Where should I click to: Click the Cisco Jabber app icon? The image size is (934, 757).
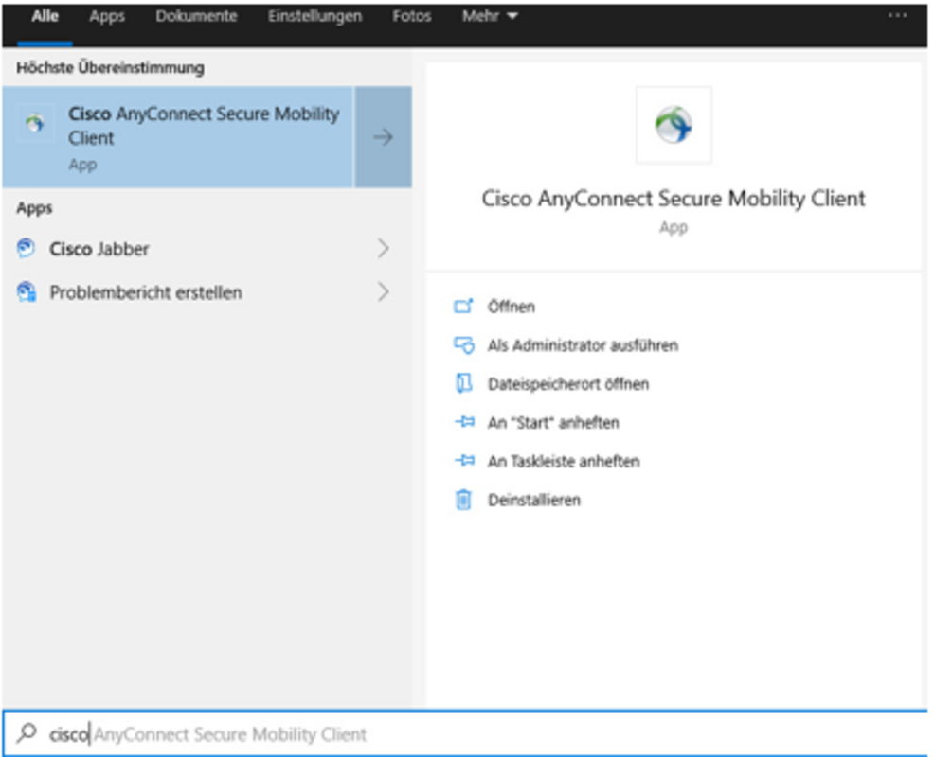[x=27, y=249]
